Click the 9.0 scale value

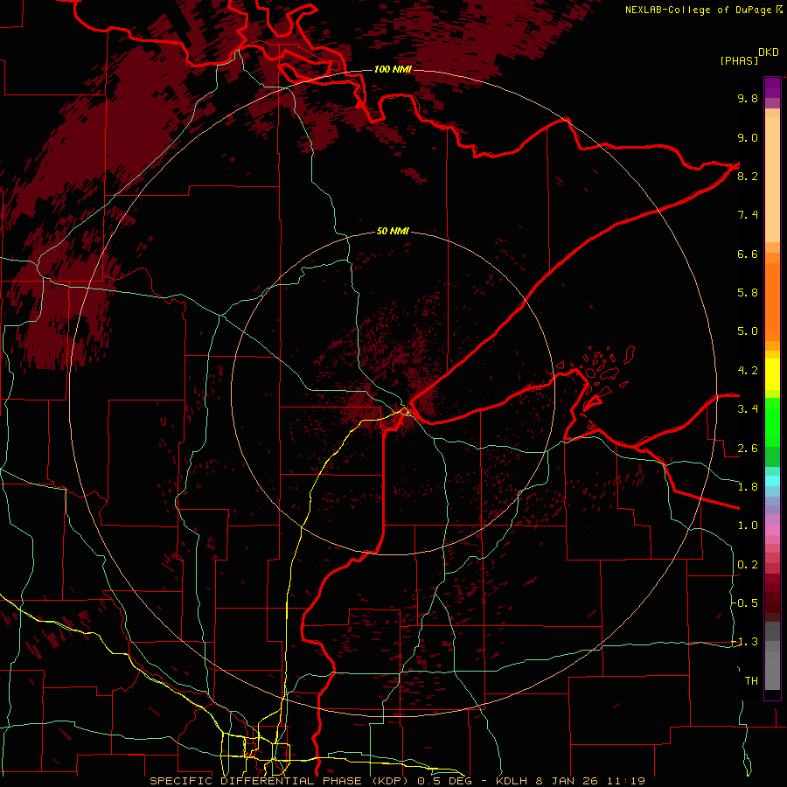[748, 137]
